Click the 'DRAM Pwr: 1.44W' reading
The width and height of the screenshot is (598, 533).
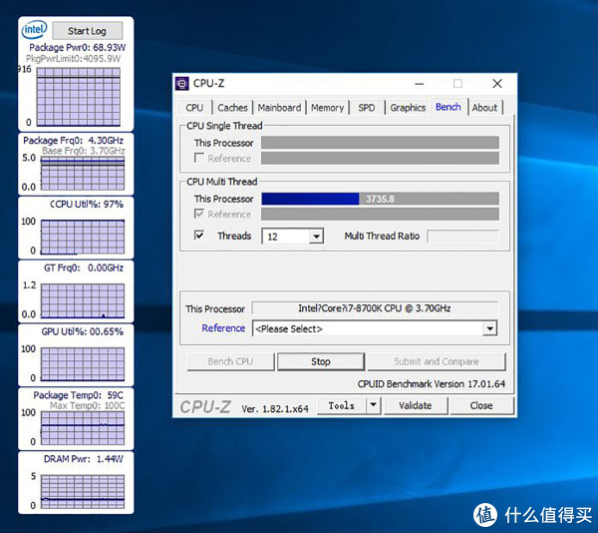83,458
